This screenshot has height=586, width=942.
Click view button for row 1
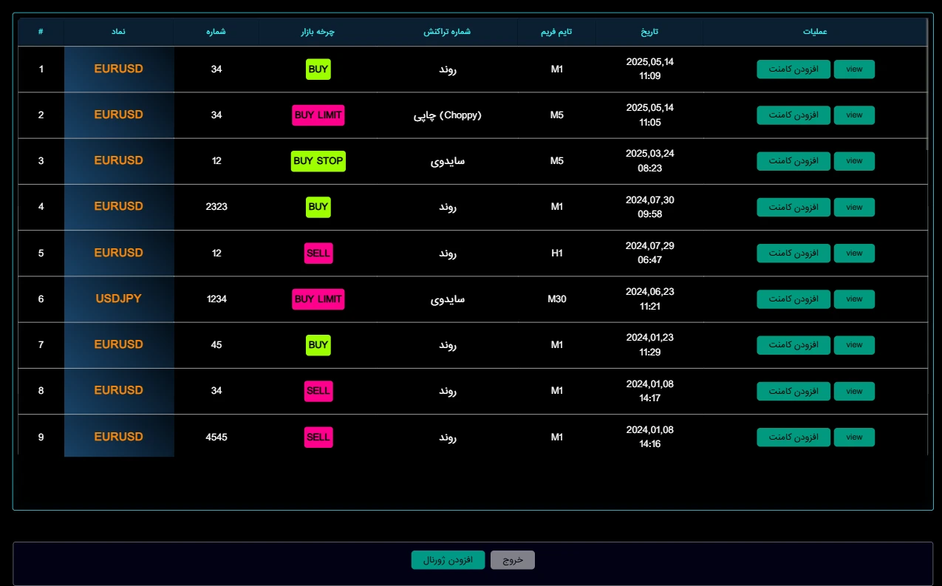(854, 69)
